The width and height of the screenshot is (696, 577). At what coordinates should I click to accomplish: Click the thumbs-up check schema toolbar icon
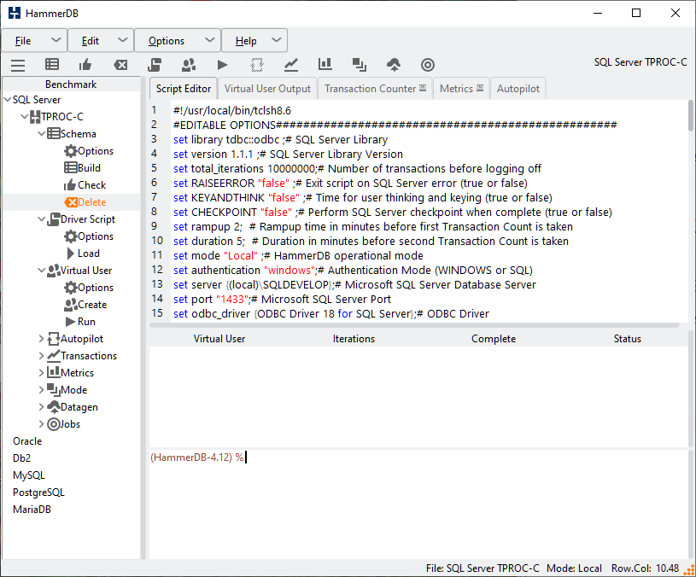tap(85, 65)
